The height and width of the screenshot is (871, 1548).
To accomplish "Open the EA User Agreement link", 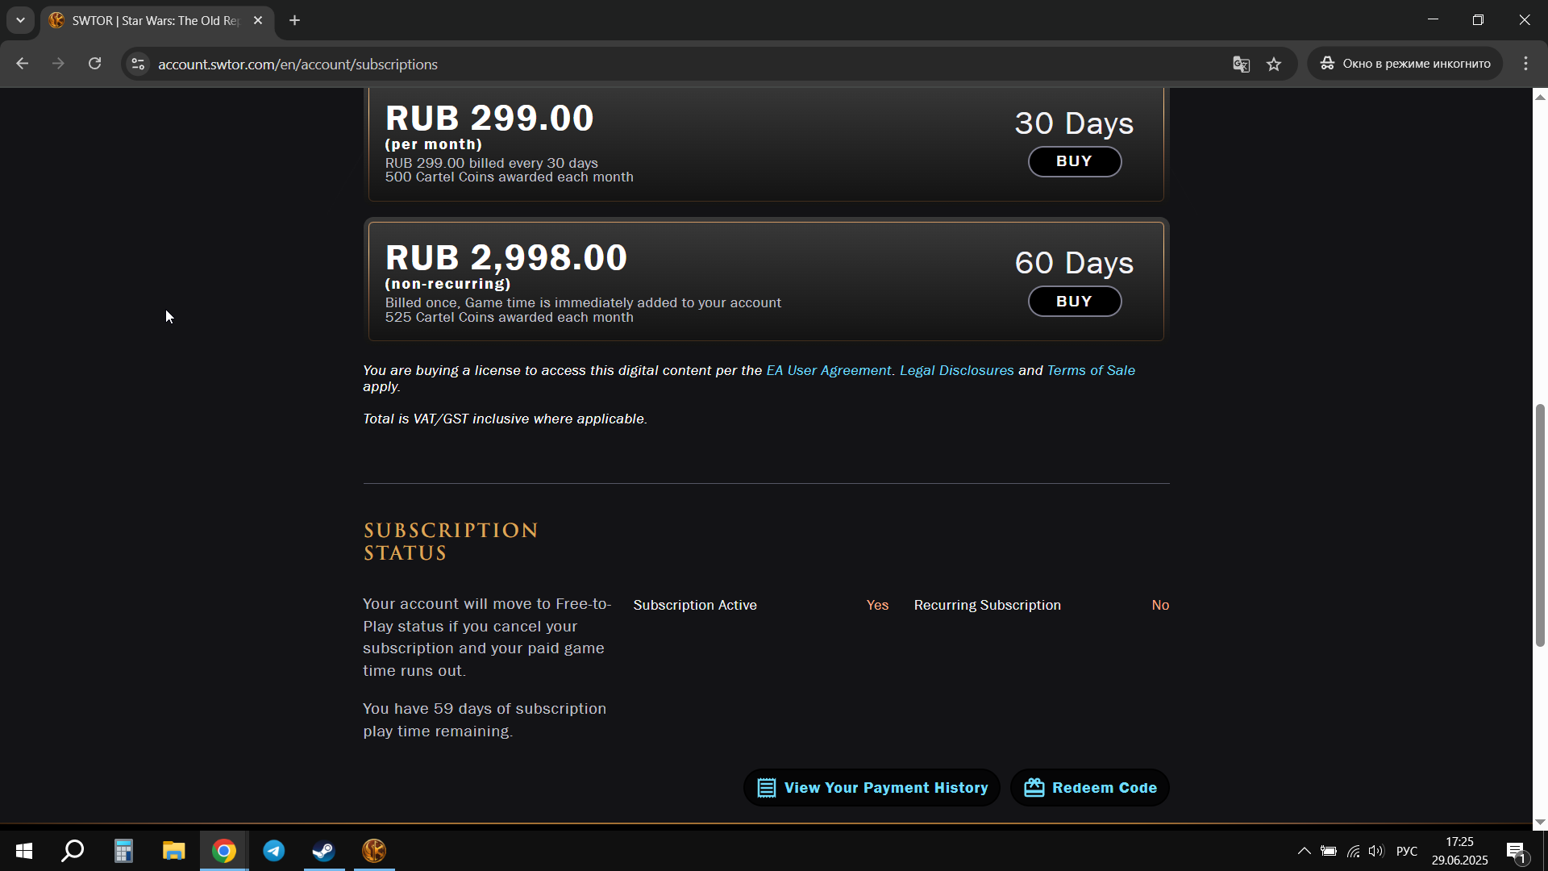I will (829, 370).
